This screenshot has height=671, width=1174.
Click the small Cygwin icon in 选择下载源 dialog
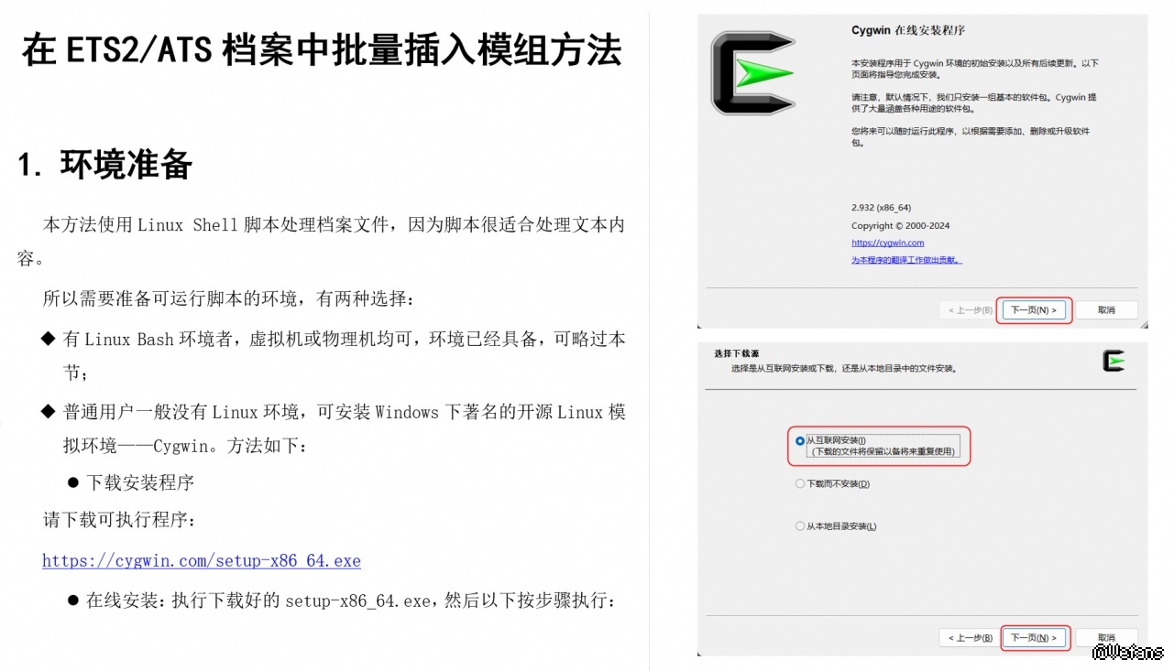pyautogui.click(x=1114, y=362)
